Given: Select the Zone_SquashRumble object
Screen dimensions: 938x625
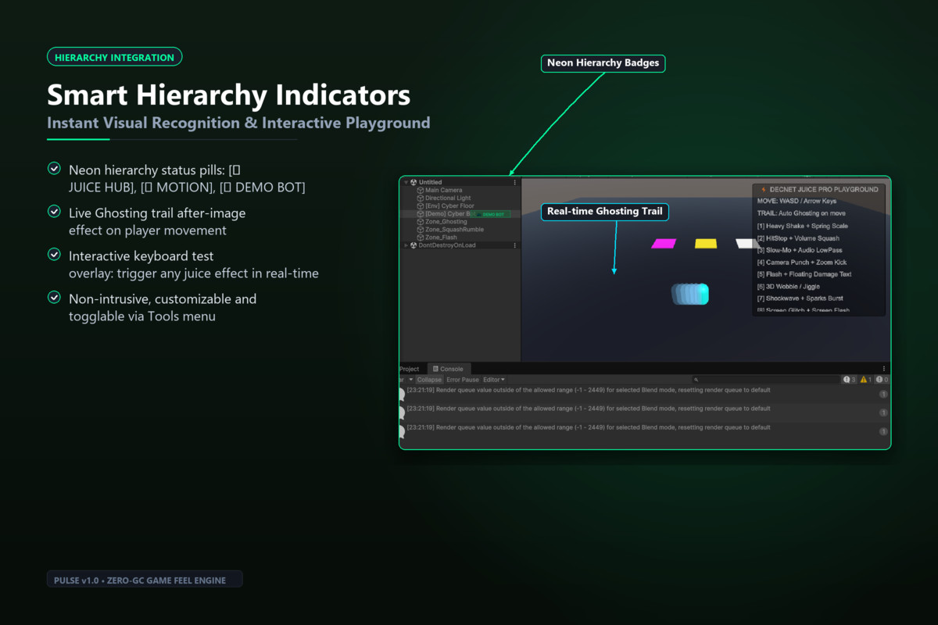Looking at the screenshot, I should point(454,229).
